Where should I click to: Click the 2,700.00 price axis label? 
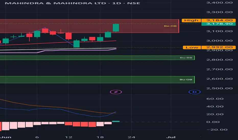pyautogui.click(x=219, y=69)
